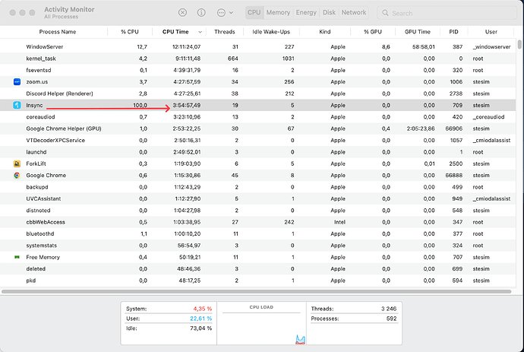Image resolution: width=524 pixels, height=352 pixels.
Task: Sort by Kind column header
Action: point(325,32)
